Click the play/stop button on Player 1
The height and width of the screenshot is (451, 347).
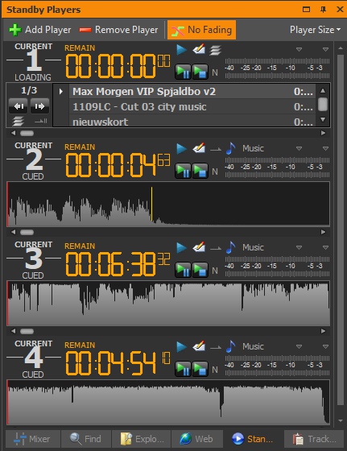200,72
